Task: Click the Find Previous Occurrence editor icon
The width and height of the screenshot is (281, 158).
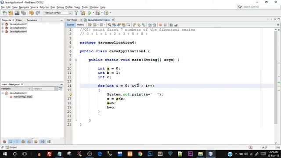Action: 114,25
